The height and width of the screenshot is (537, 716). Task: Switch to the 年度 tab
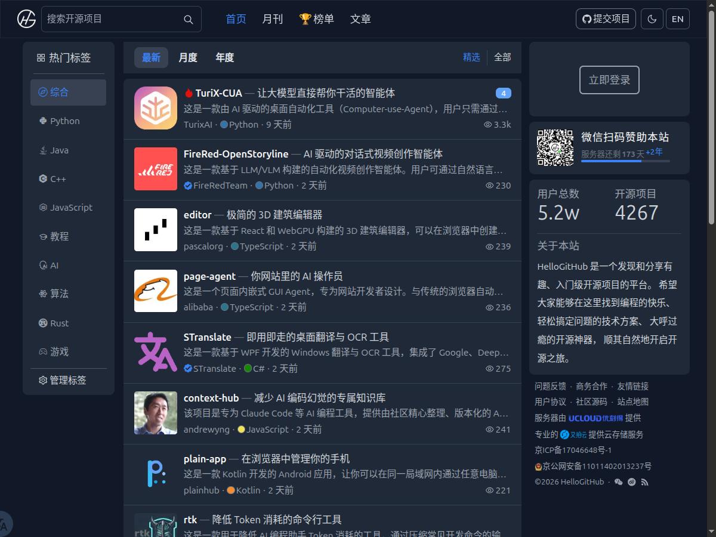(224, 57)
